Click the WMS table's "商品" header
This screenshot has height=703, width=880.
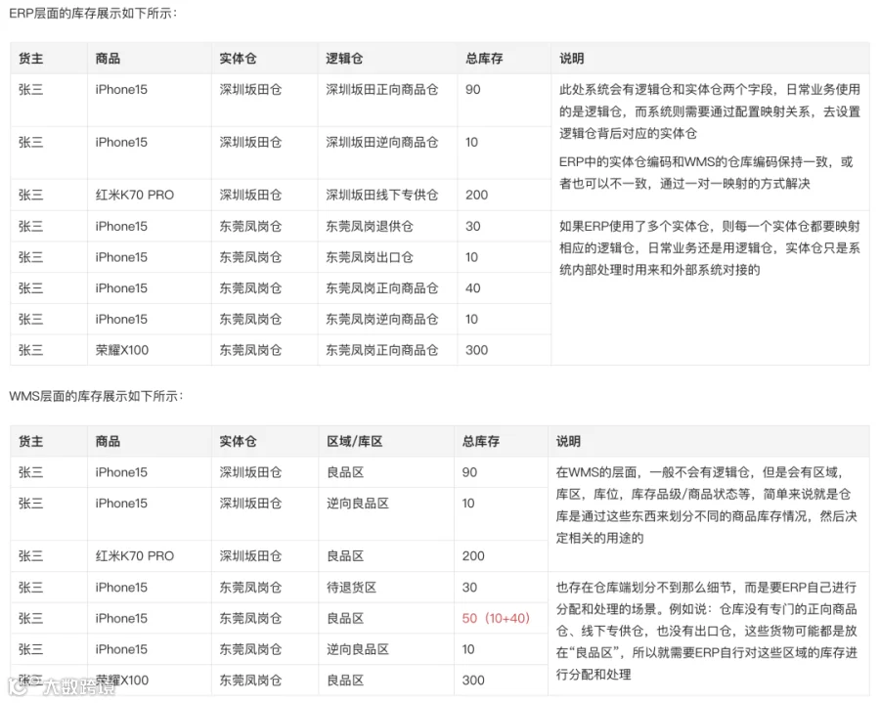tap(108, 442)
